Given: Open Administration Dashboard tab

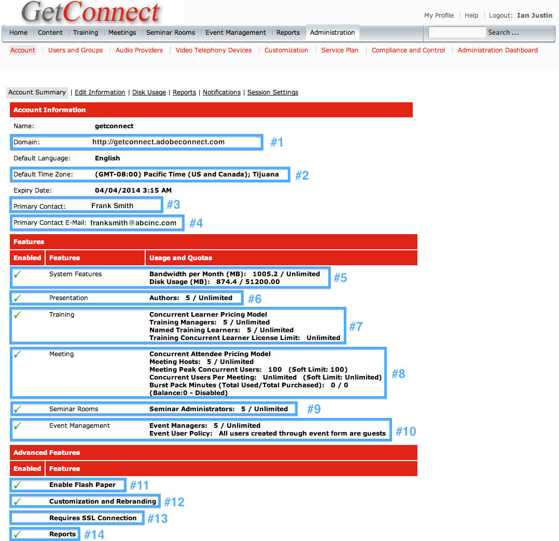Looking at the screenshot, I should coord(498,50).
